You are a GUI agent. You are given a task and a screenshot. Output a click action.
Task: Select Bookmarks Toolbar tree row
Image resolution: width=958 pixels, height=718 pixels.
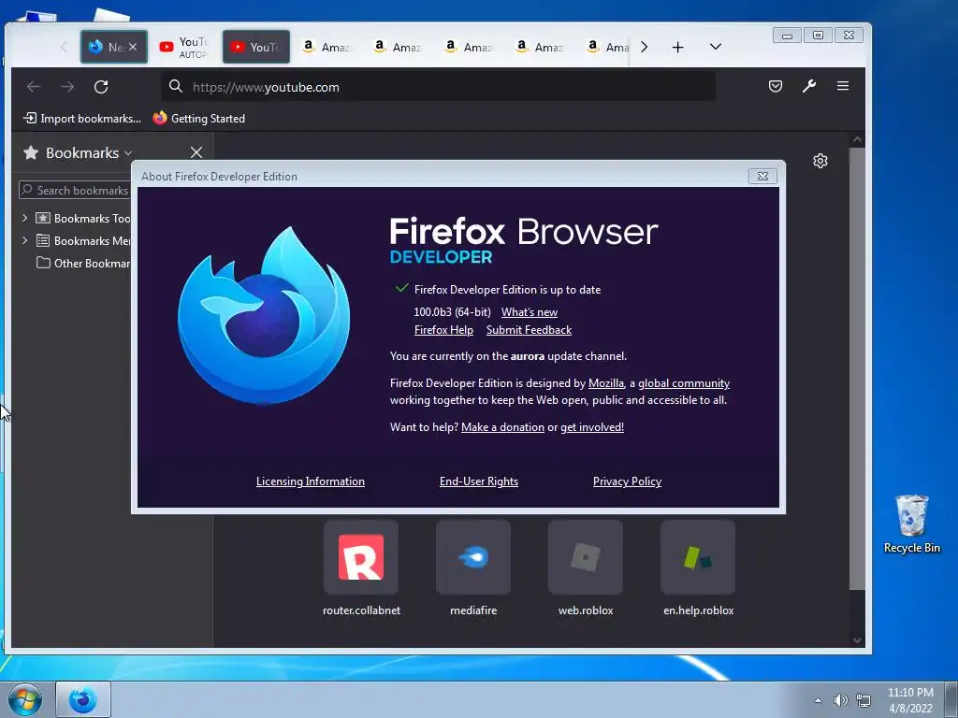tap(83, 218)
